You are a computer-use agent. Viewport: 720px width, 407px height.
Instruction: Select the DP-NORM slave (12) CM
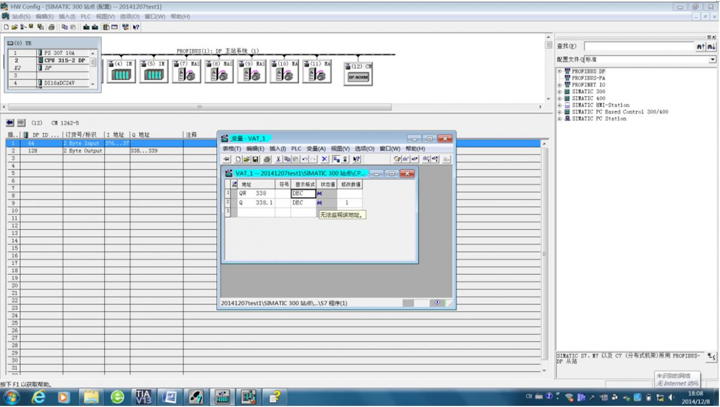click(358, 74)
